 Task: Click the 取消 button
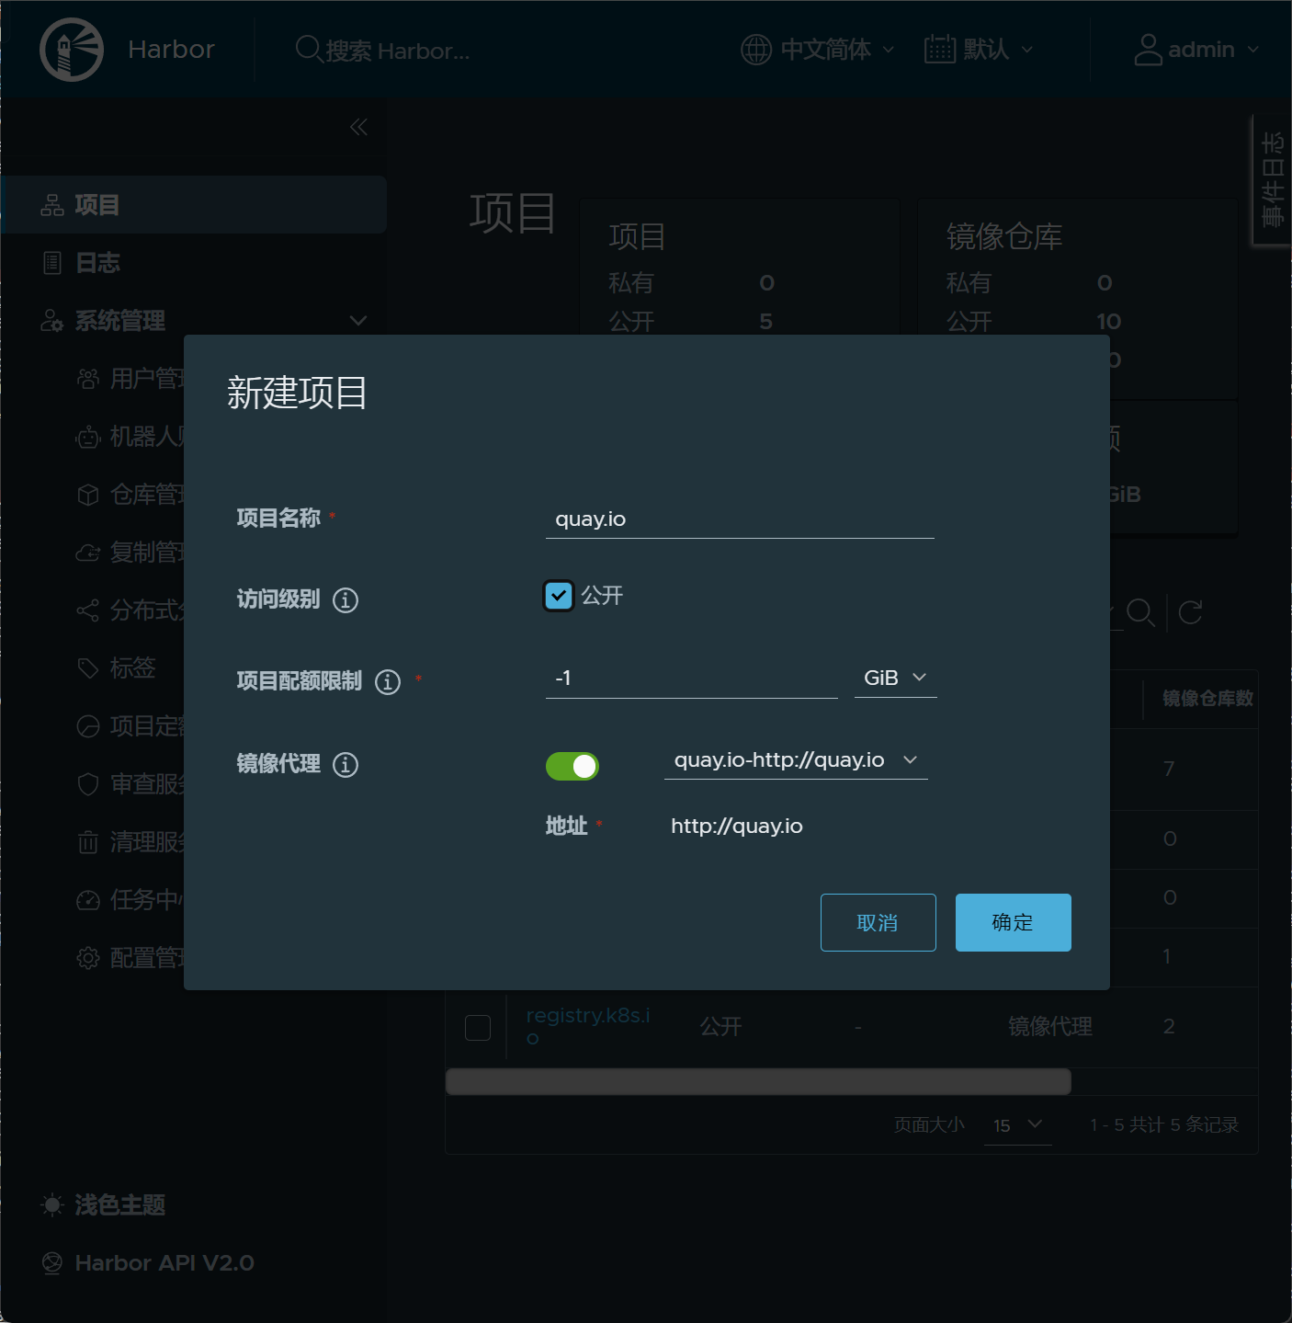878,922
